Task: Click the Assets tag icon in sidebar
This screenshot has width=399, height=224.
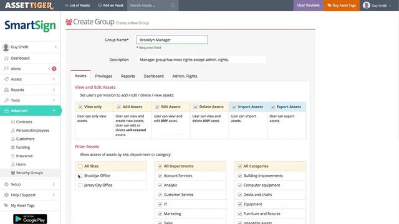Action: (6, 79)
